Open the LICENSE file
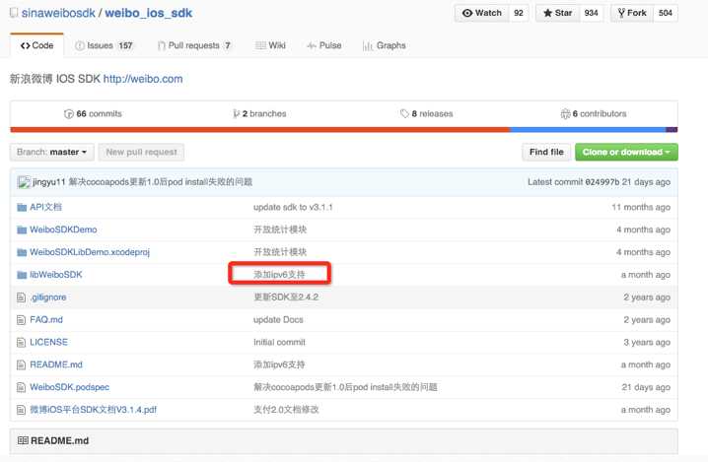 pyautogui.click(x=48, y=343)
